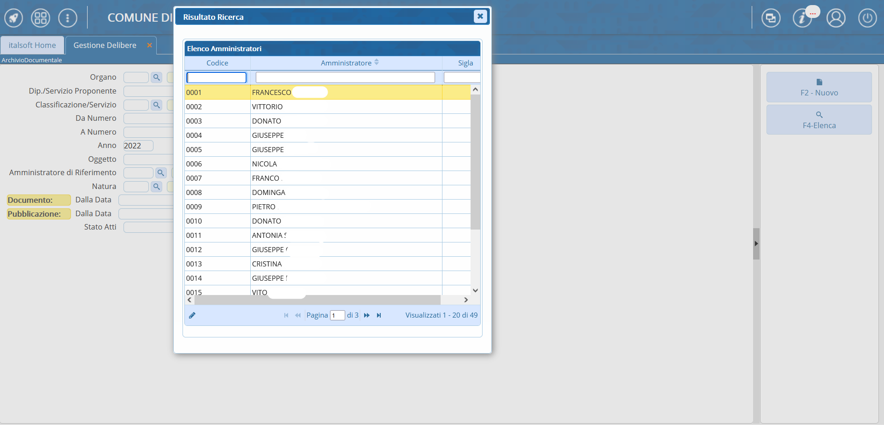Image resolution: width=884 pixels, height=425 pixels.
Task: Close the Risultato Ricerca dialog
Action: 480,17
